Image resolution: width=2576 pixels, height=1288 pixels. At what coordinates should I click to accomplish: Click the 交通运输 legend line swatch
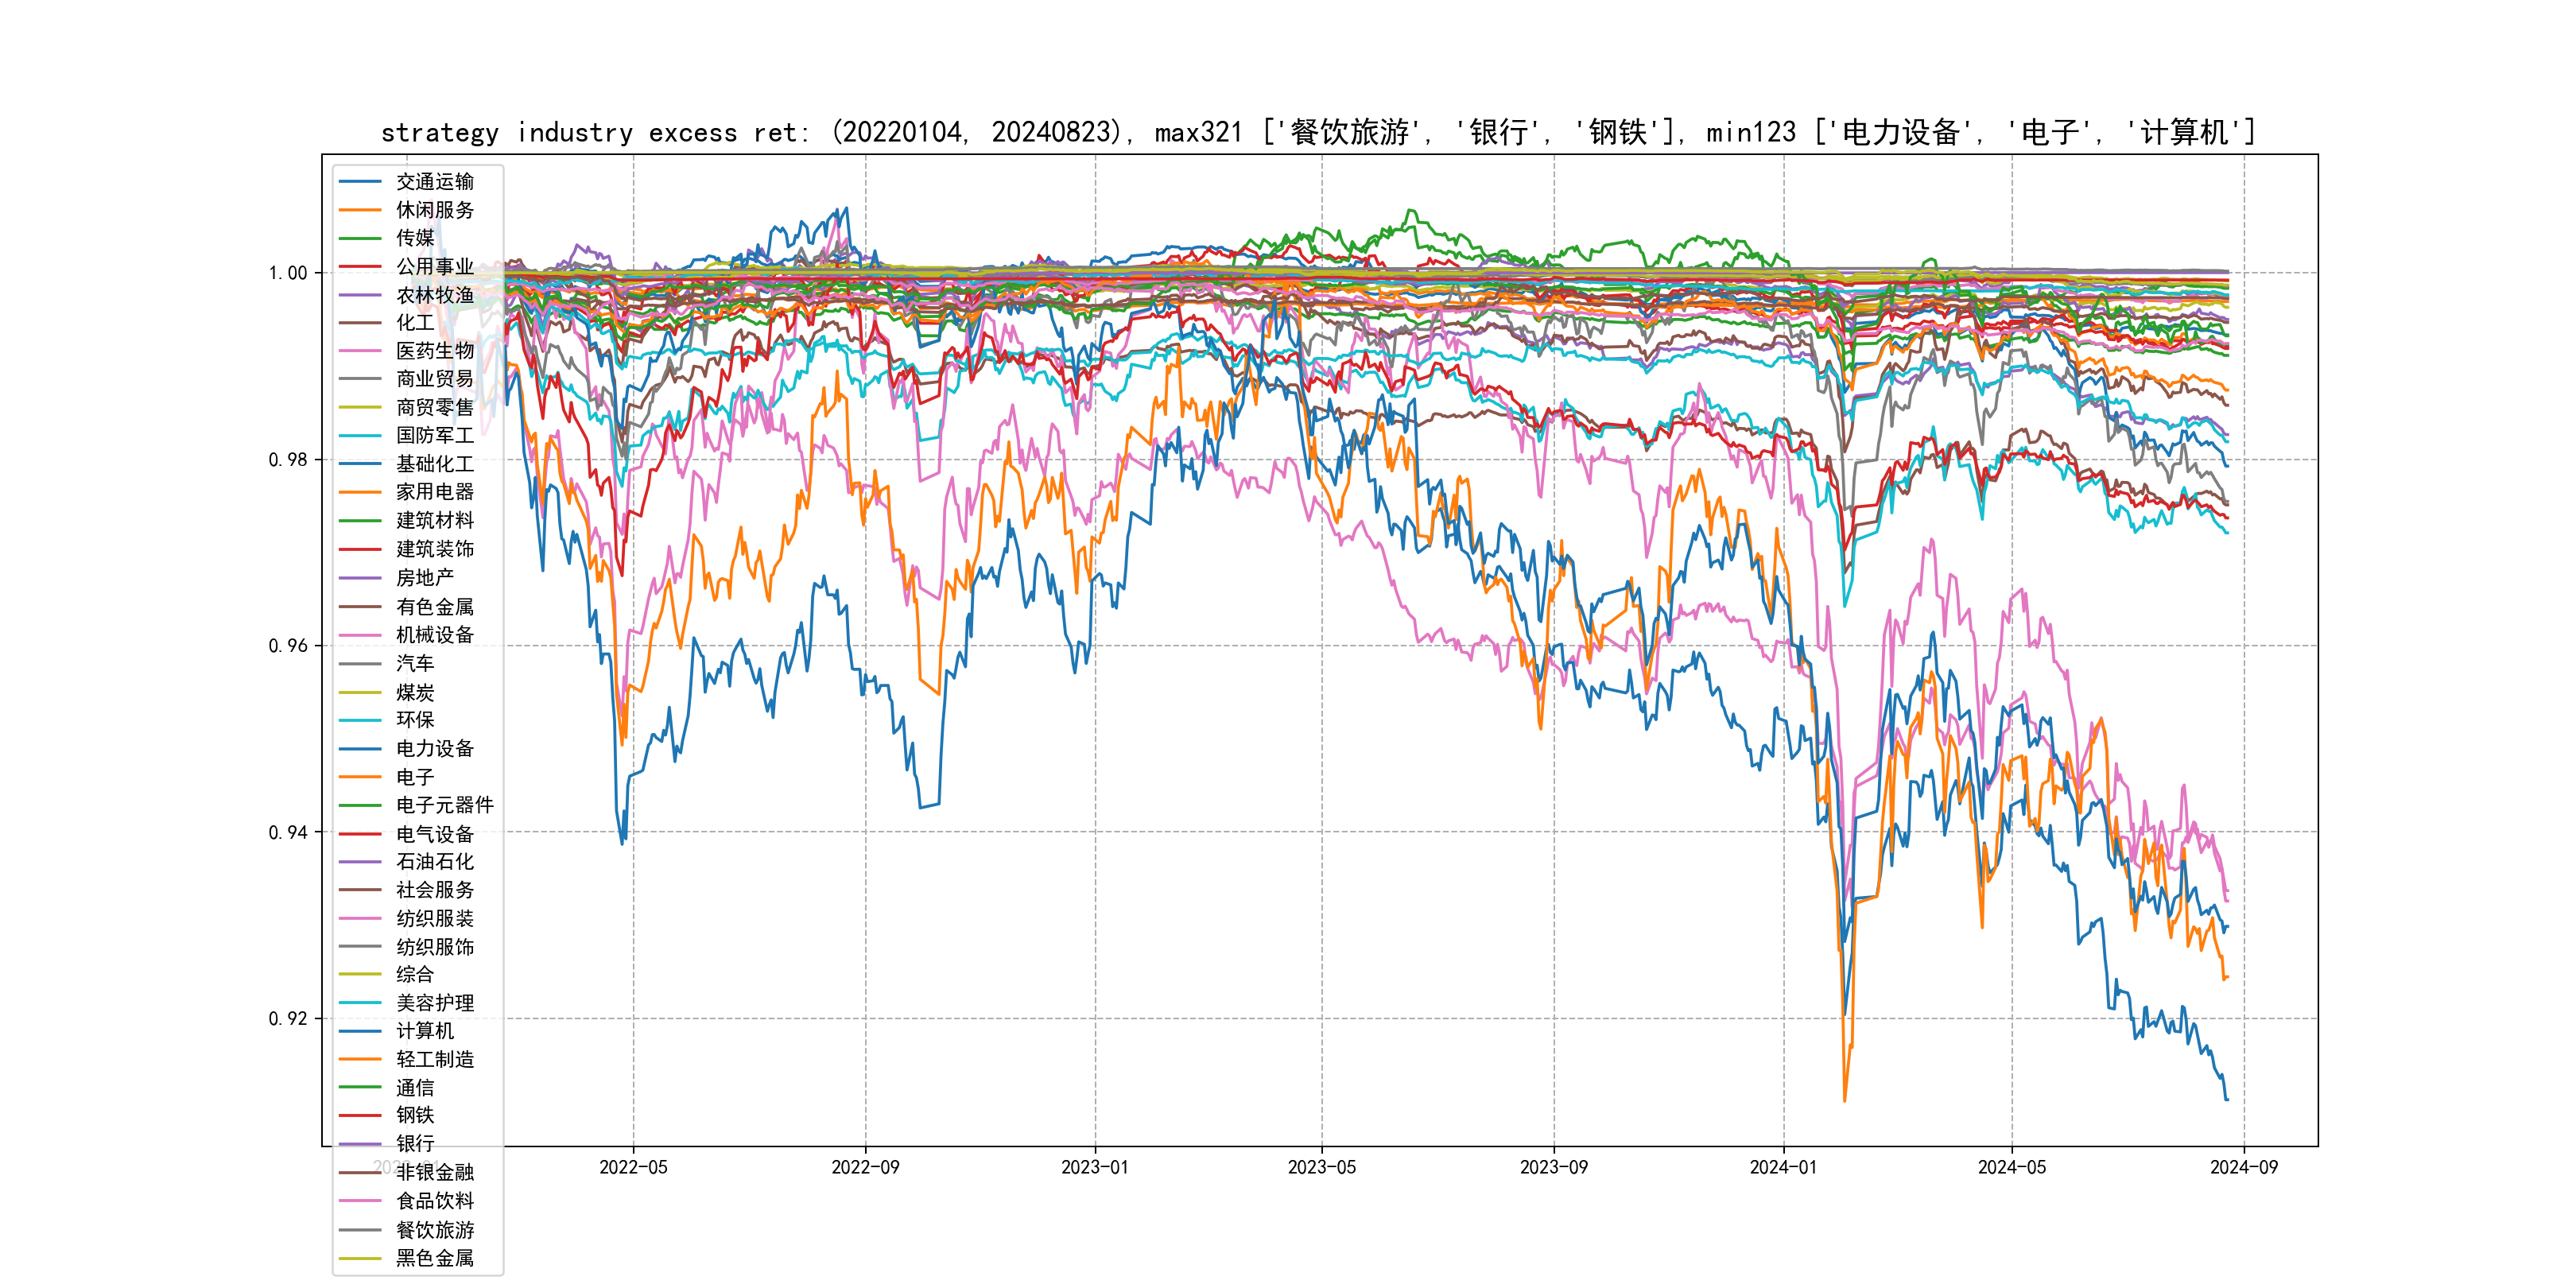coord(360,182)
